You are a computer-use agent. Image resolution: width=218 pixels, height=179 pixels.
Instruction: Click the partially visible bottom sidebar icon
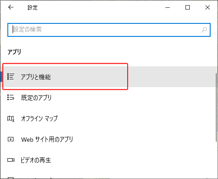pos(11,178)
